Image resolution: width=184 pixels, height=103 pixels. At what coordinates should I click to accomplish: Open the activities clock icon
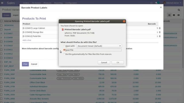(x=152, y=3)
